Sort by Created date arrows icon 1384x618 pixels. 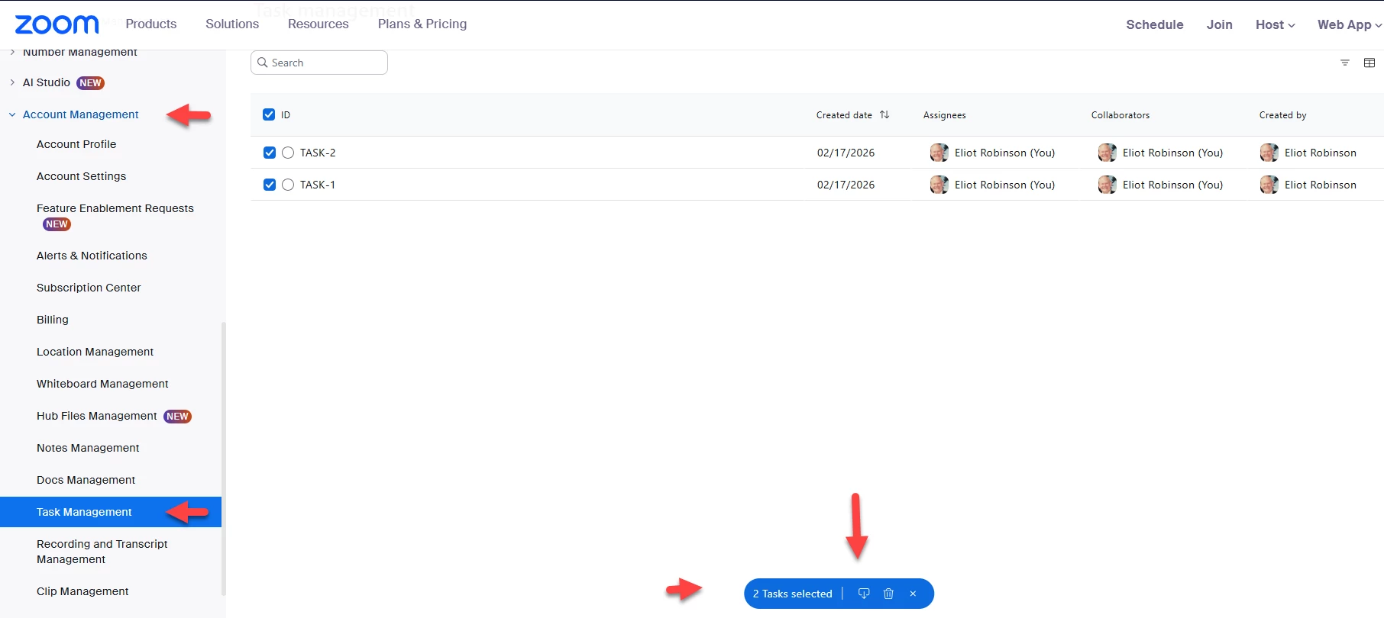[884, 114]
